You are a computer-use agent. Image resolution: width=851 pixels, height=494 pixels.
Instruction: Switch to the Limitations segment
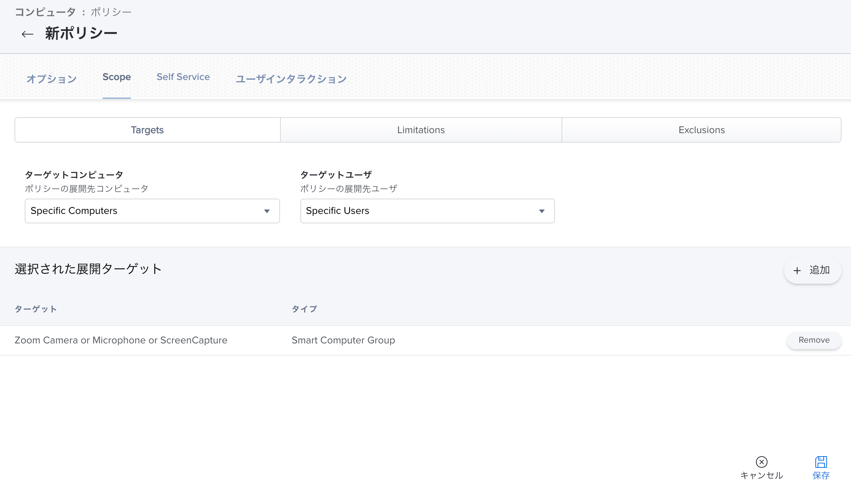click(x=421, y=130)
